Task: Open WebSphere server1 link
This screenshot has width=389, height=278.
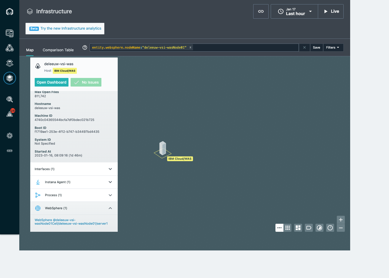Action: [71, 222]
